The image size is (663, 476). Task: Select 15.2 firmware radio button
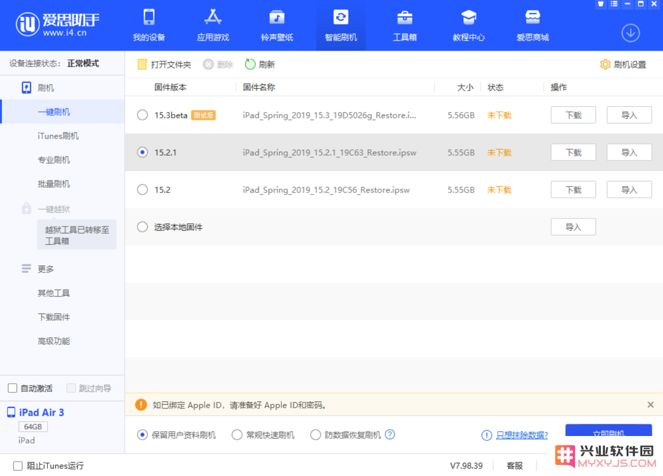click(x=142, y=190)
